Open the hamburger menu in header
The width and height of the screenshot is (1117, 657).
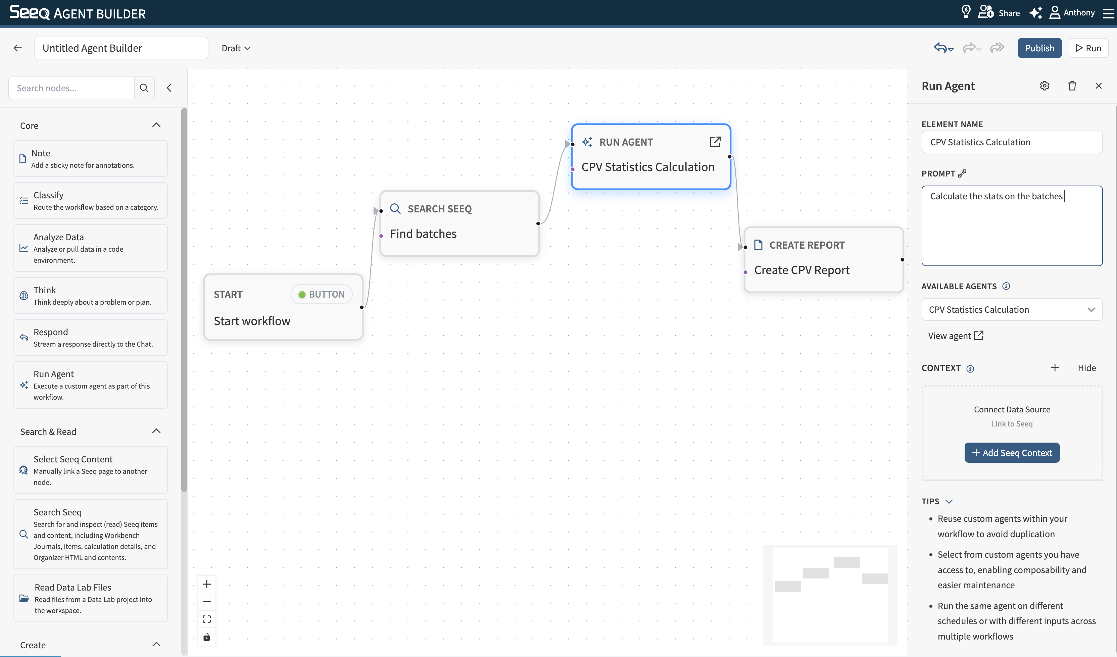coord(1108,13)
